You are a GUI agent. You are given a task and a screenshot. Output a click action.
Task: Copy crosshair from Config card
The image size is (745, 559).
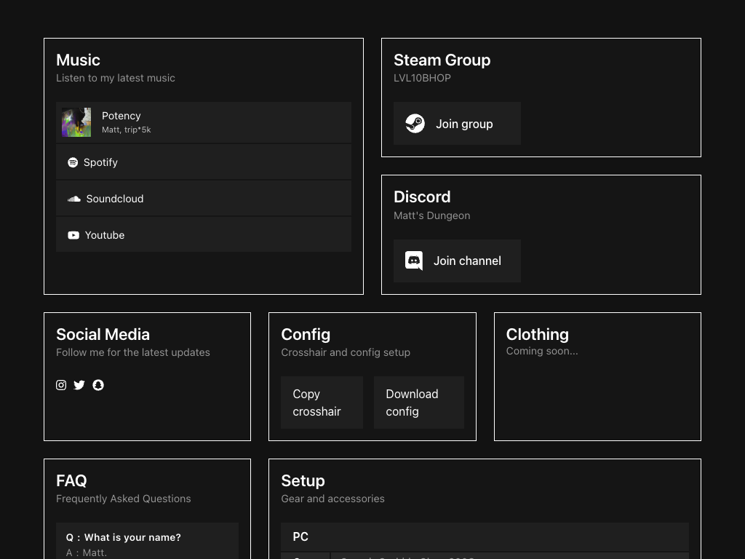(x=322, y=403)
